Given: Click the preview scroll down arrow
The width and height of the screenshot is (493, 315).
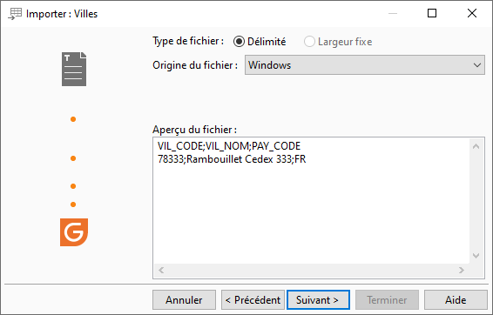Looking at the screenshot, I should (476, 256).
